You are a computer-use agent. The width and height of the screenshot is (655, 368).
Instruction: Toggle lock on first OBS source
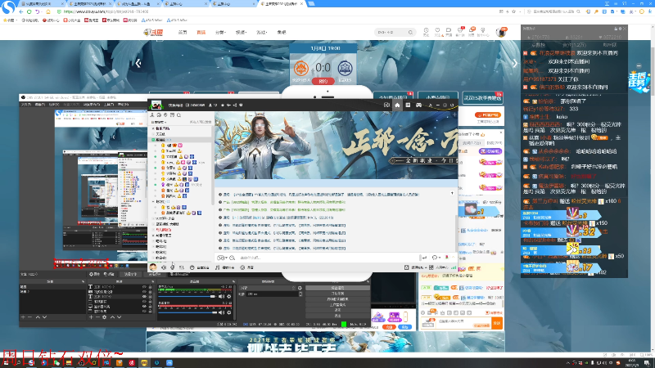[x=150, y=287]
